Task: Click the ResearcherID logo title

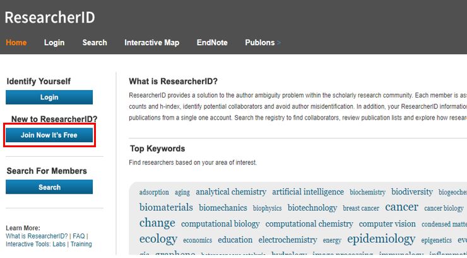Action: click(50, 17)
